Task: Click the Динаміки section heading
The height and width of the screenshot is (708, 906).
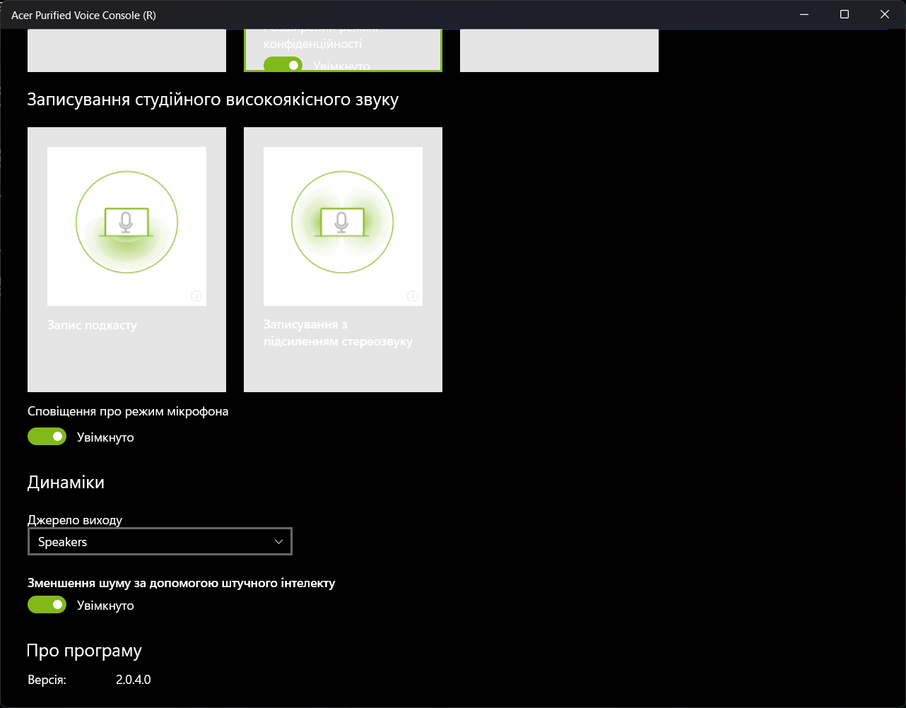Action: click(x=66, y=483)
